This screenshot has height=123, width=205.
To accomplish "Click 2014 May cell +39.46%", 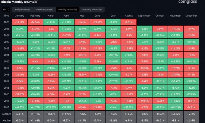I will click(82, 101).
